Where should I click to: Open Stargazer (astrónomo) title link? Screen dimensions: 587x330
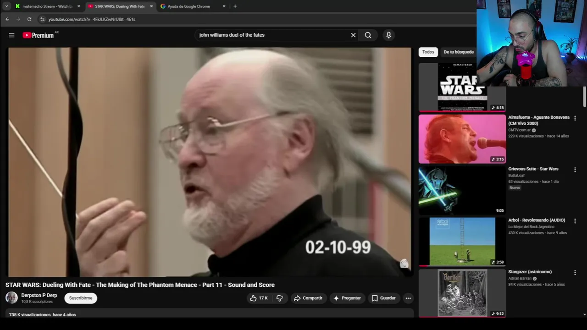pos(530,272)
